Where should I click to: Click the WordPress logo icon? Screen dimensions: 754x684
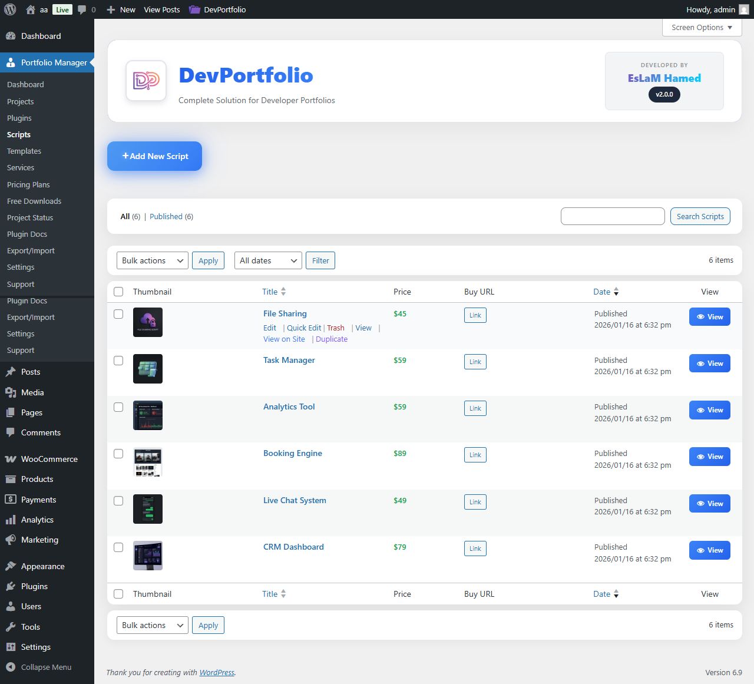(9, 9)
